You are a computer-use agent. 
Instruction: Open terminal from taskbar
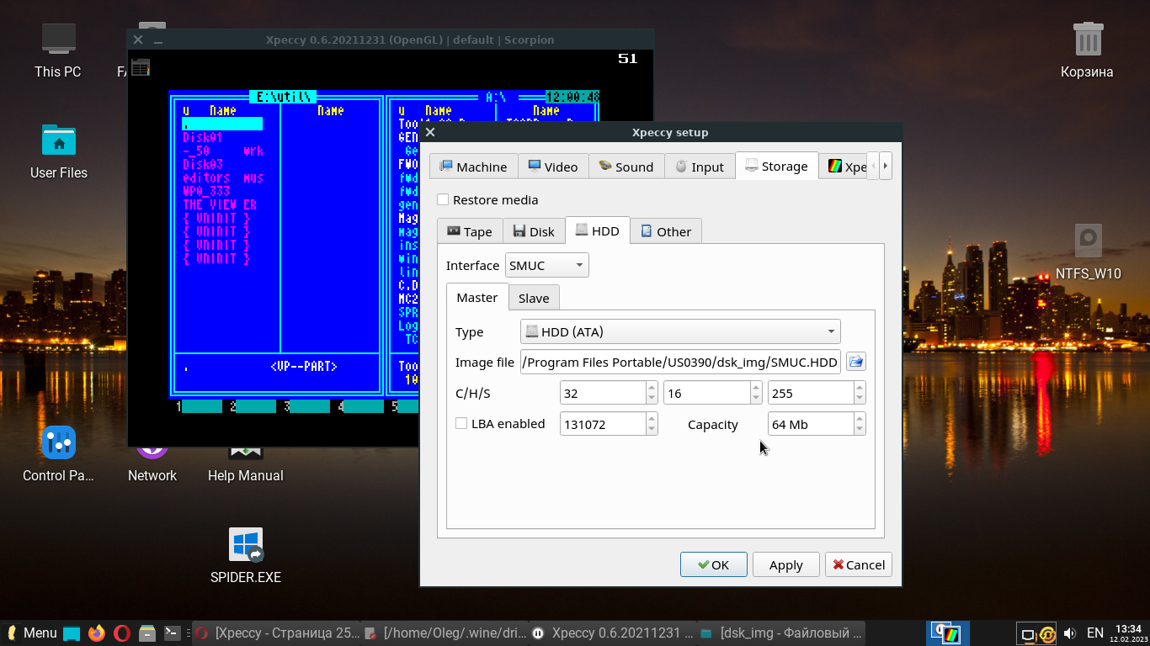click(172, 633)
